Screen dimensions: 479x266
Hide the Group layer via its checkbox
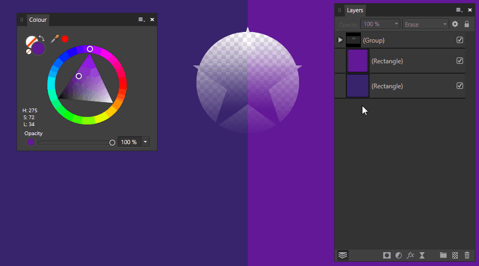click(460, 40)
